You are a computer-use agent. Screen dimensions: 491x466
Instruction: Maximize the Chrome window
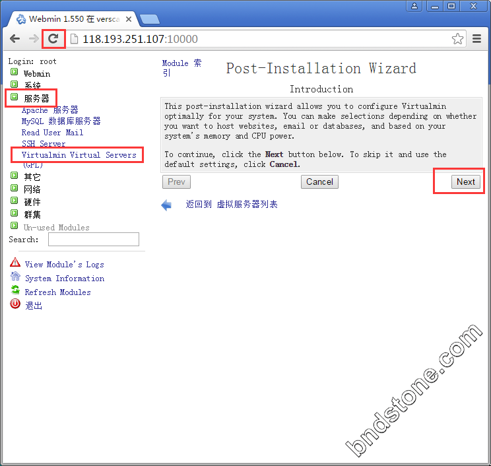point(451,6)
